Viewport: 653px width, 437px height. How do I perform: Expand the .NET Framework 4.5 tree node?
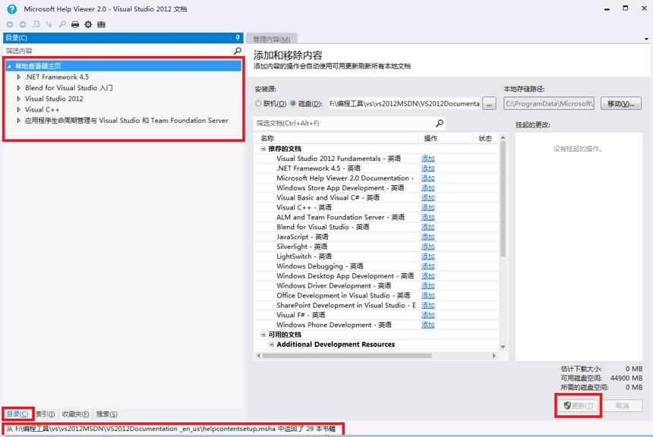pos(19,77)
